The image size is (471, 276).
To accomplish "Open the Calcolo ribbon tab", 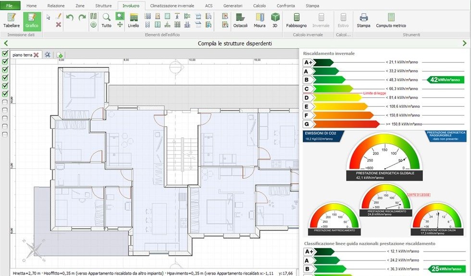I will tap(260, 6).
